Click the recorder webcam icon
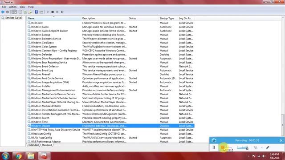The width and height of the screenshot is (285, 160). [256, 148]
